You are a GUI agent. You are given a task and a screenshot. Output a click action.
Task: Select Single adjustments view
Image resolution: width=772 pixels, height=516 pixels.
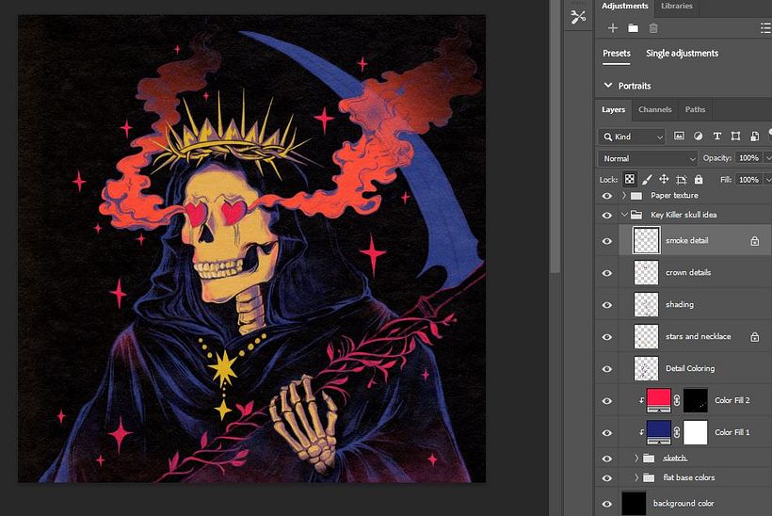click(682, 54)
